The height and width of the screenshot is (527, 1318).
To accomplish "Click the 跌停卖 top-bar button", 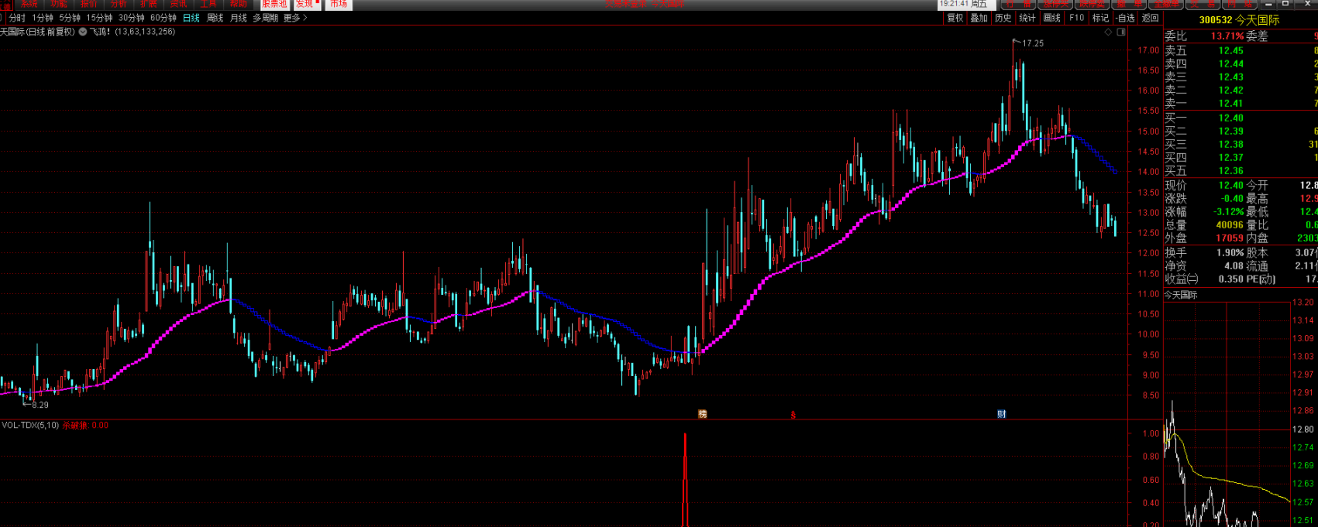I will pos(1093,4).
